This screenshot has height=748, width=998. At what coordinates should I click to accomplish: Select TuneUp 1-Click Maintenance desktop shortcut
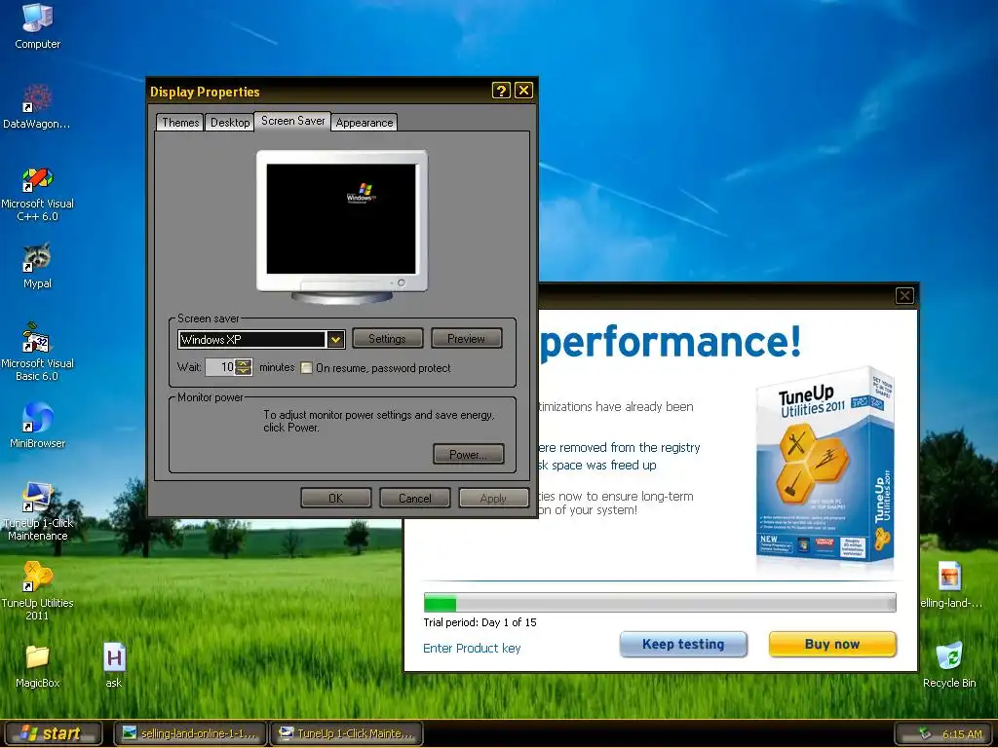(x=37, y=512)
